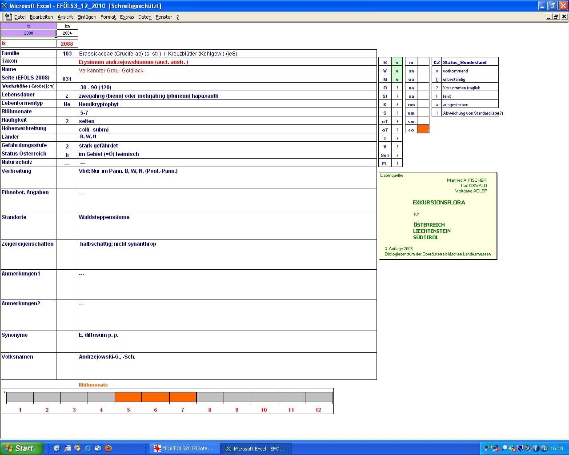Click the orange bar for month 6
The width and height of the screenshot is (569, 455).
click(156, 397)
